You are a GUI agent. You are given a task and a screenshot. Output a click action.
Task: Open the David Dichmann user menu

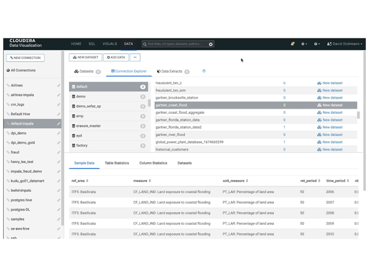pyautogui.click(x=345, y=44)
